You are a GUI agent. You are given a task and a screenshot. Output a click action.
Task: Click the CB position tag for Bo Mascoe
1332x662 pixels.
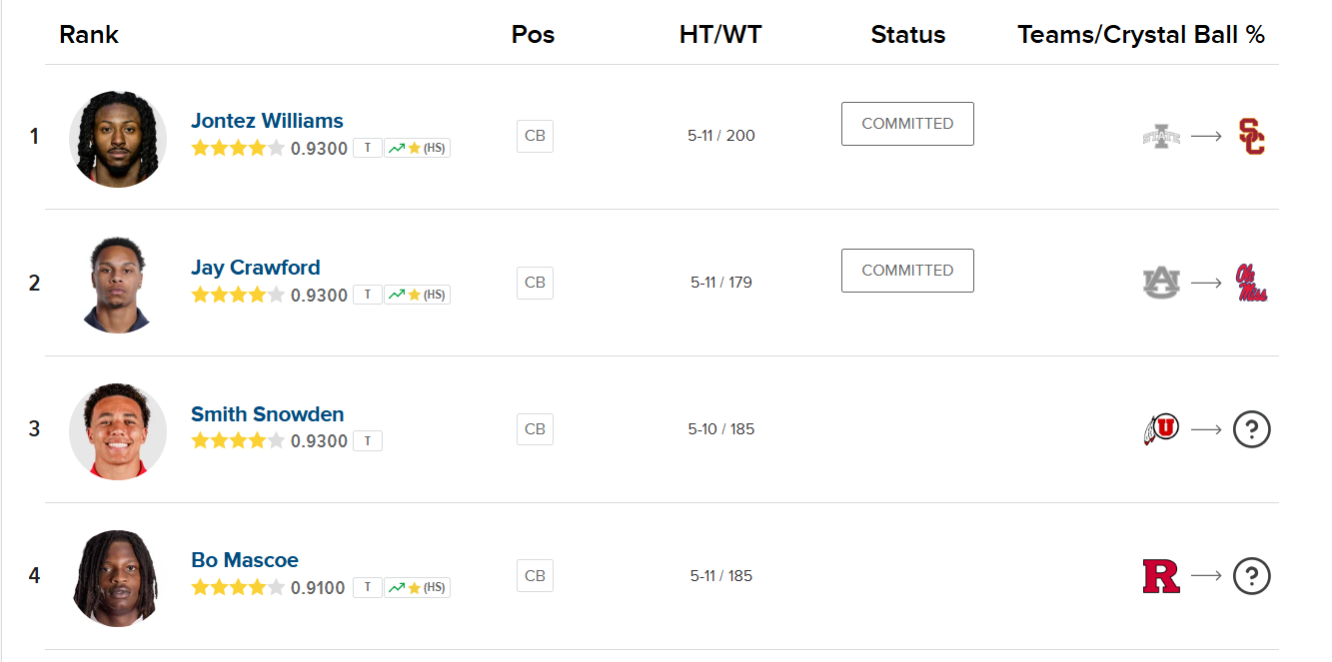click(535, 576)
